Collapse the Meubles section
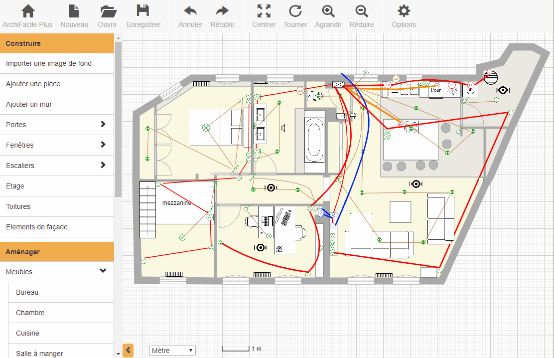The image size is (554, 358). point(103,271)
